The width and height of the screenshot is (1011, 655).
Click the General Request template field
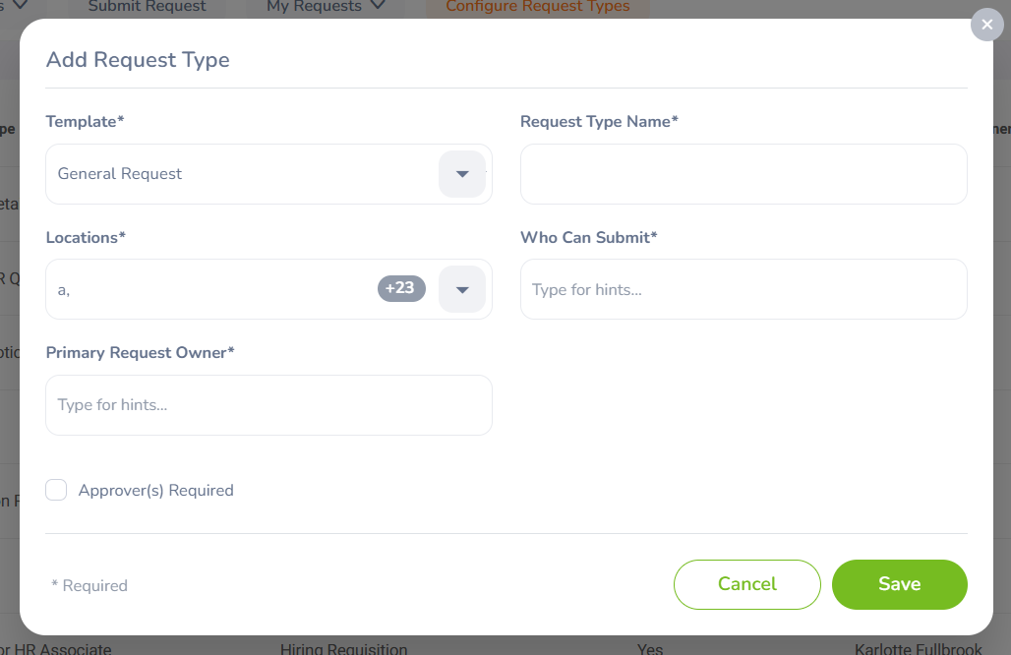(x=236, y=174)
